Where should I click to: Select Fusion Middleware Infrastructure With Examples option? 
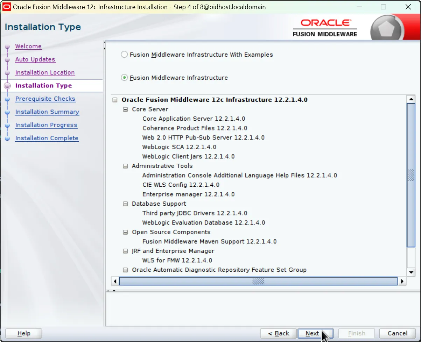click(124, 55)
